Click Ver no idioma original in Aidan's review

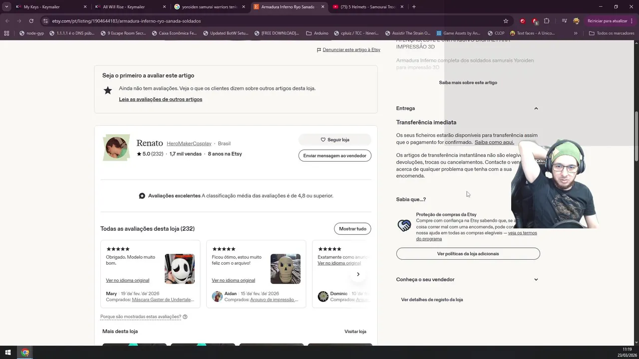pyautogui.click(x=233, y=280)
